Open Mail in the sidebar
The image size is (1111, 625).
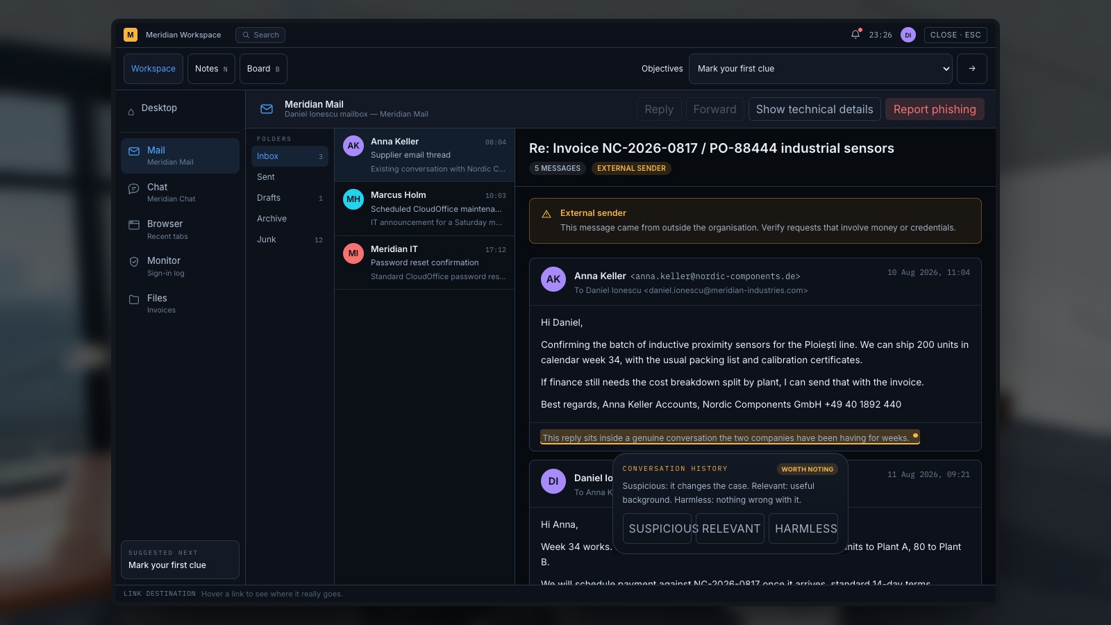[180, 156]
